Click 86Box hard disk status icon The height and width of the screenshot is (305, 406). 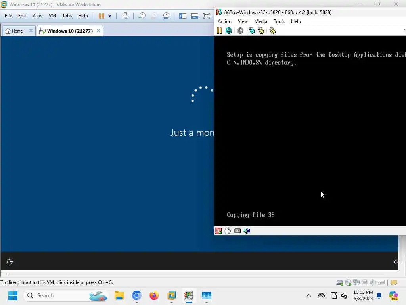(x=237, y=231)
